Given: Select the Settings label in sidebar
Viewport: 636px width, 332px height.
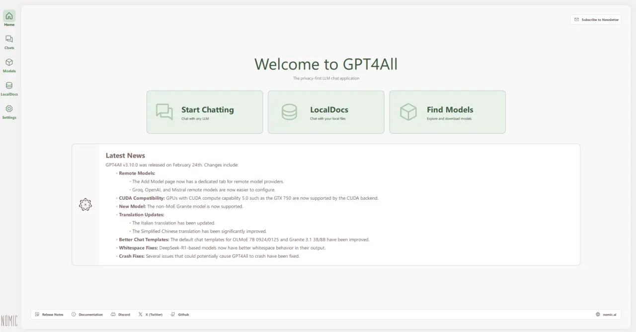Looking at the screenshot, I should coord(9,118).
